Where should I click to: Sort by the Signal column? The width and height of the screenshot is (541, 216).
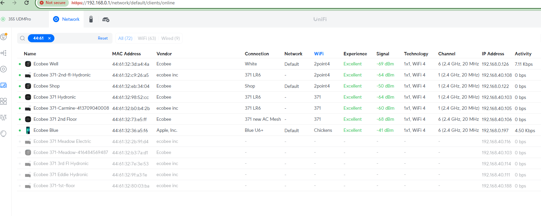pos(383,54)
